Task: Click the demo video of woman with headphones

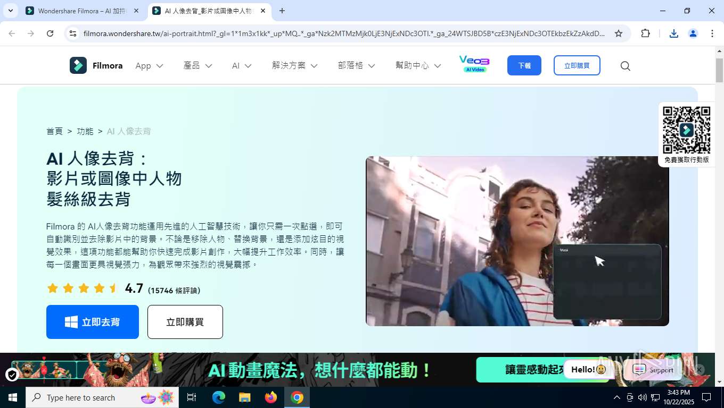Action: (517, 241)
